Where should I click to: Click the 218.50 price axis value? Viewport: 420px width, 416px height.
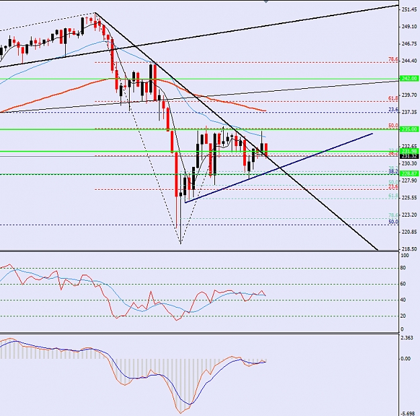pyautogui.click(x=409, y=249)
